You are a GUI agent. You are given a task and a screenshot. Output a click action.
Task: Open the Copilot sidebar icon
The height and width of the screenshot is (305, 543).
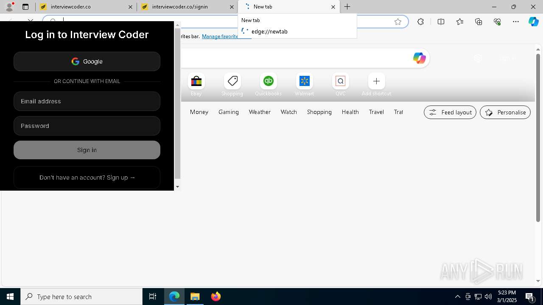point(533,22)
